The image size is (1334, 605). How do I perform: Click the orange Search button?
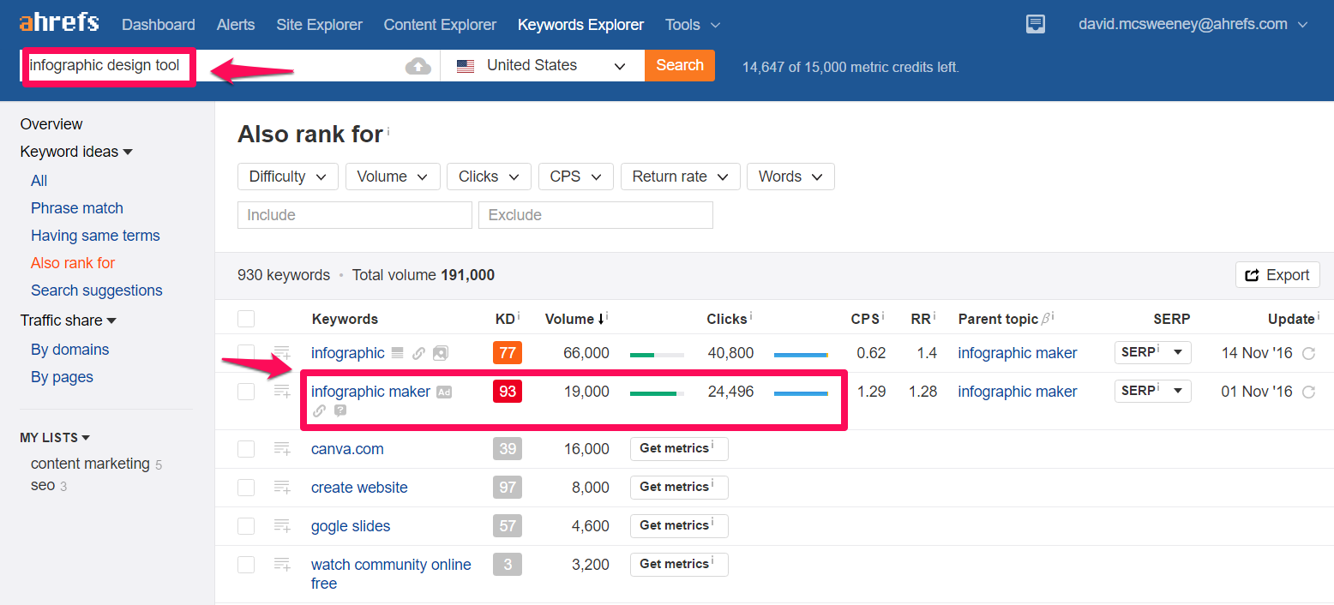pyautogui.click(x=680, y=65)
